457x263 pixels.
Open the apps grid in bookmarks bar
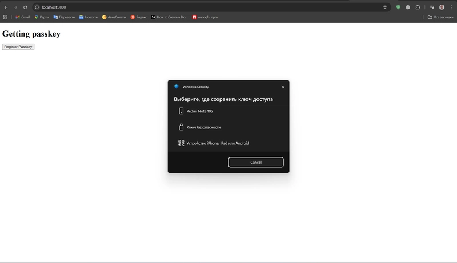click(6, 17)
